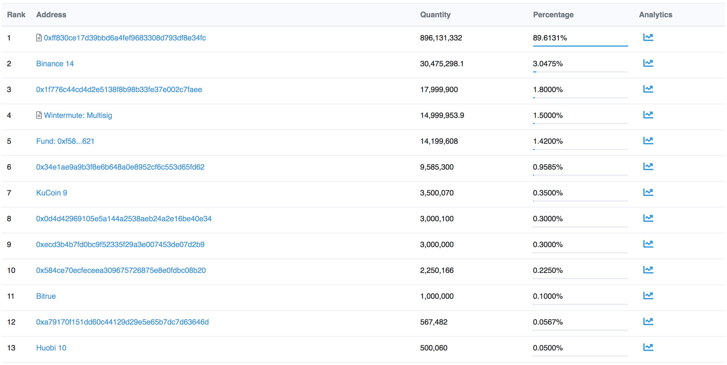Click analytics chart icon in KuCoin 9 row
Viewport: 727px width, 365px height.
[x=648, y=192]
